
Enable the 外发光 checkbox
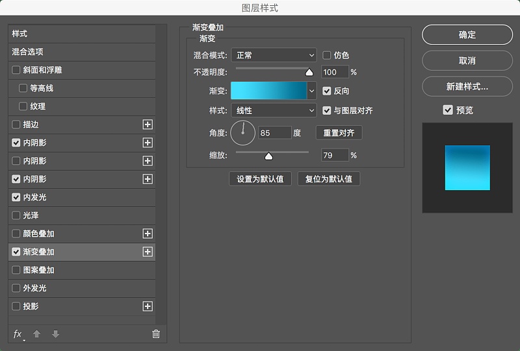pyautogui.click(x=16, y=288)
